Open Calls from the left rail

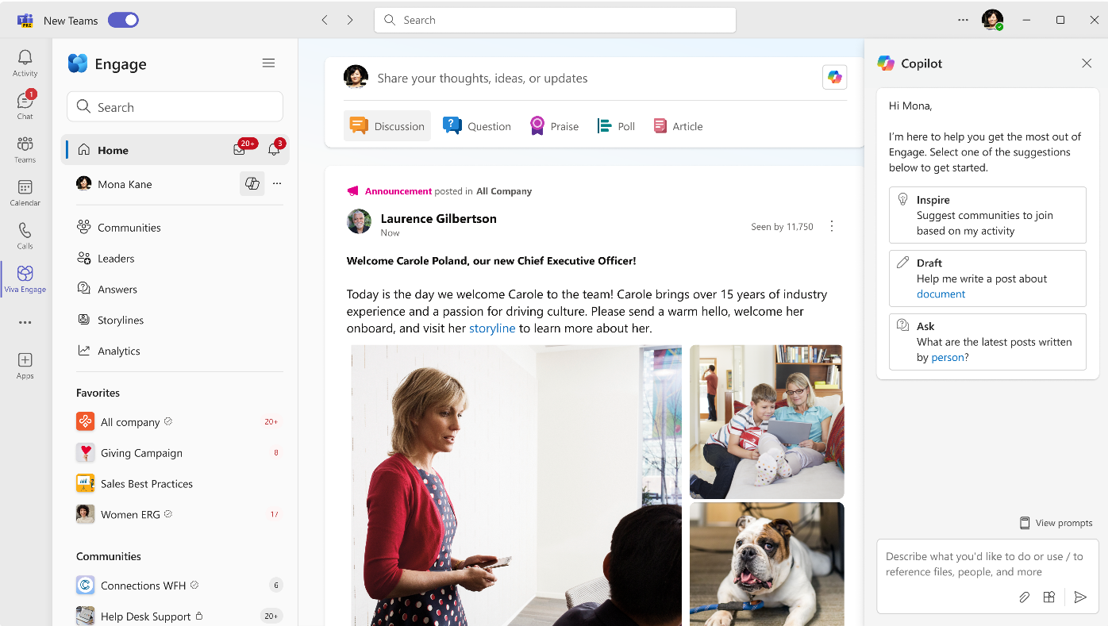[x=25, y=234]
